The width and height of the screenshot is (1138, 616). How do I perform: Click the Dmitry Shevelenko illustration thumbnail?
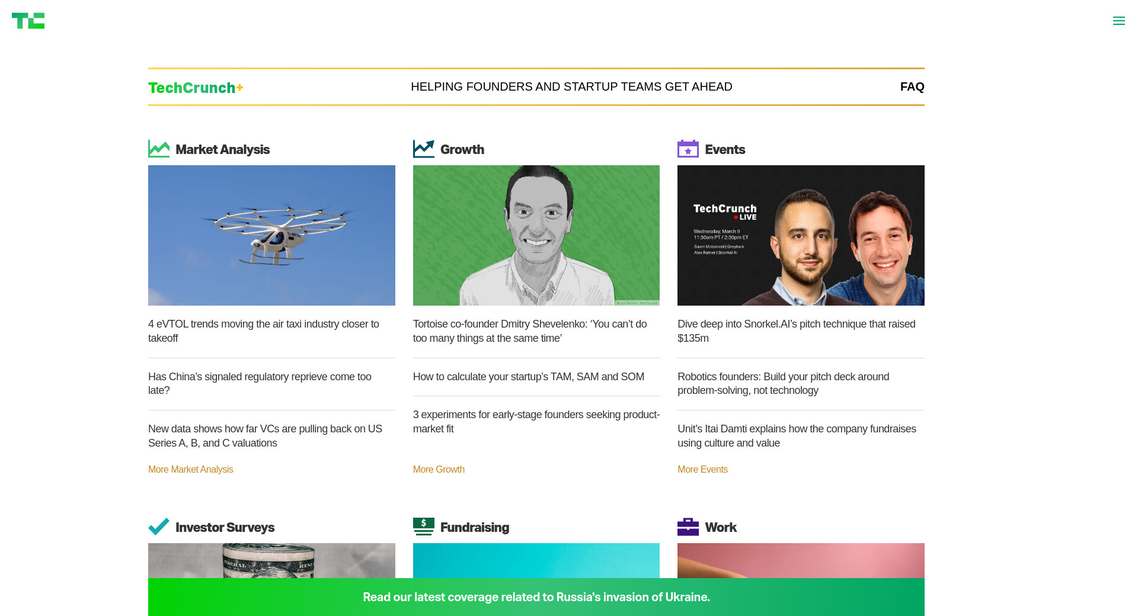(x=536, y=235)
